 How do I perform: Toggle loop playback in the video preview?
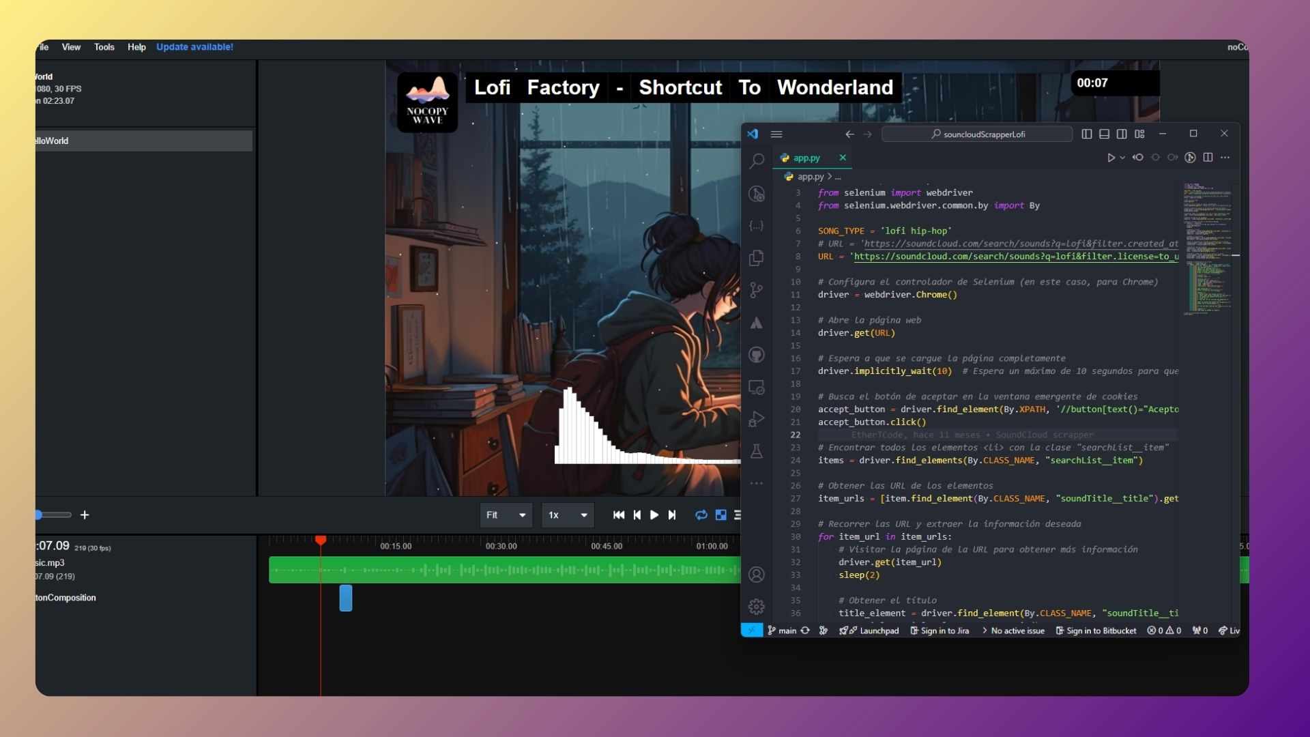[701, 515]
